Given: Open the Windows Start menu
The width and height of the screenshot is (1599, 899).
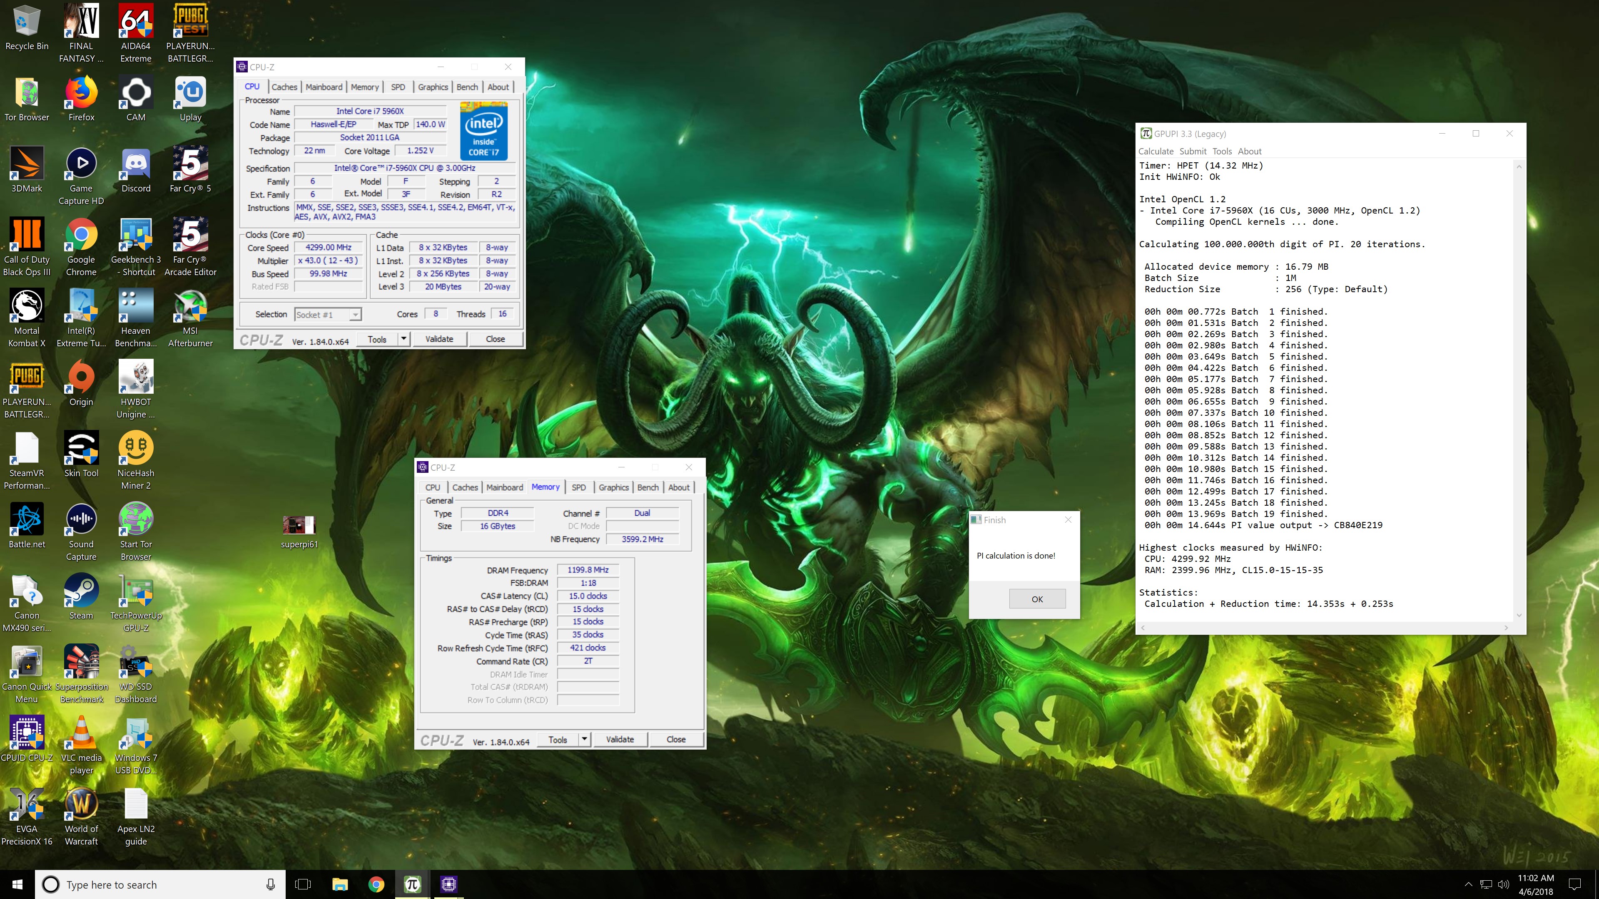Looking at the screenshot, I should click(x=17, y=884).
